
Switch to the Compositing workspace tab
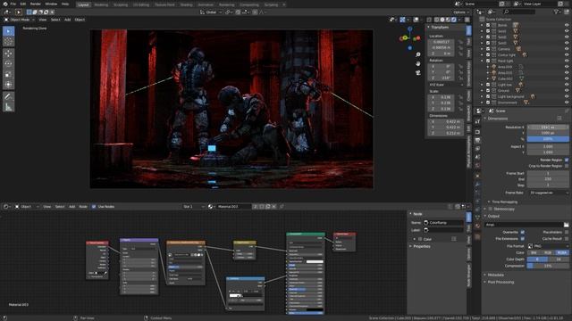(249, 4)
